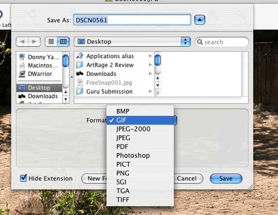Click the Desktop icon in location dropdown
The width and height of the screenshot is (278, 215).
tap(81, 42)
